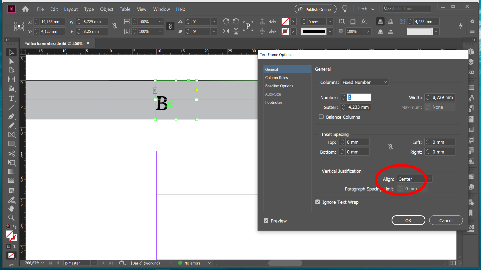Open the vertical justification Align dropdown
481x270 pixels.
tap(414, 179)
